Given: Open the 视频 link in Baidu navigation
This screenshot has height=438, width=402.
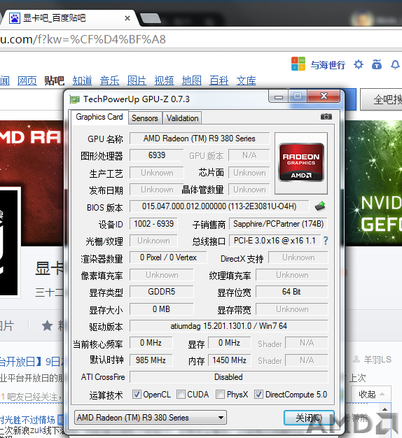Looking at the screenshot, I should [x=164, y=80].
